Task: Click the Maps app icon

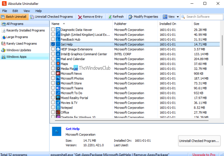Action: (x=58, y=64)
